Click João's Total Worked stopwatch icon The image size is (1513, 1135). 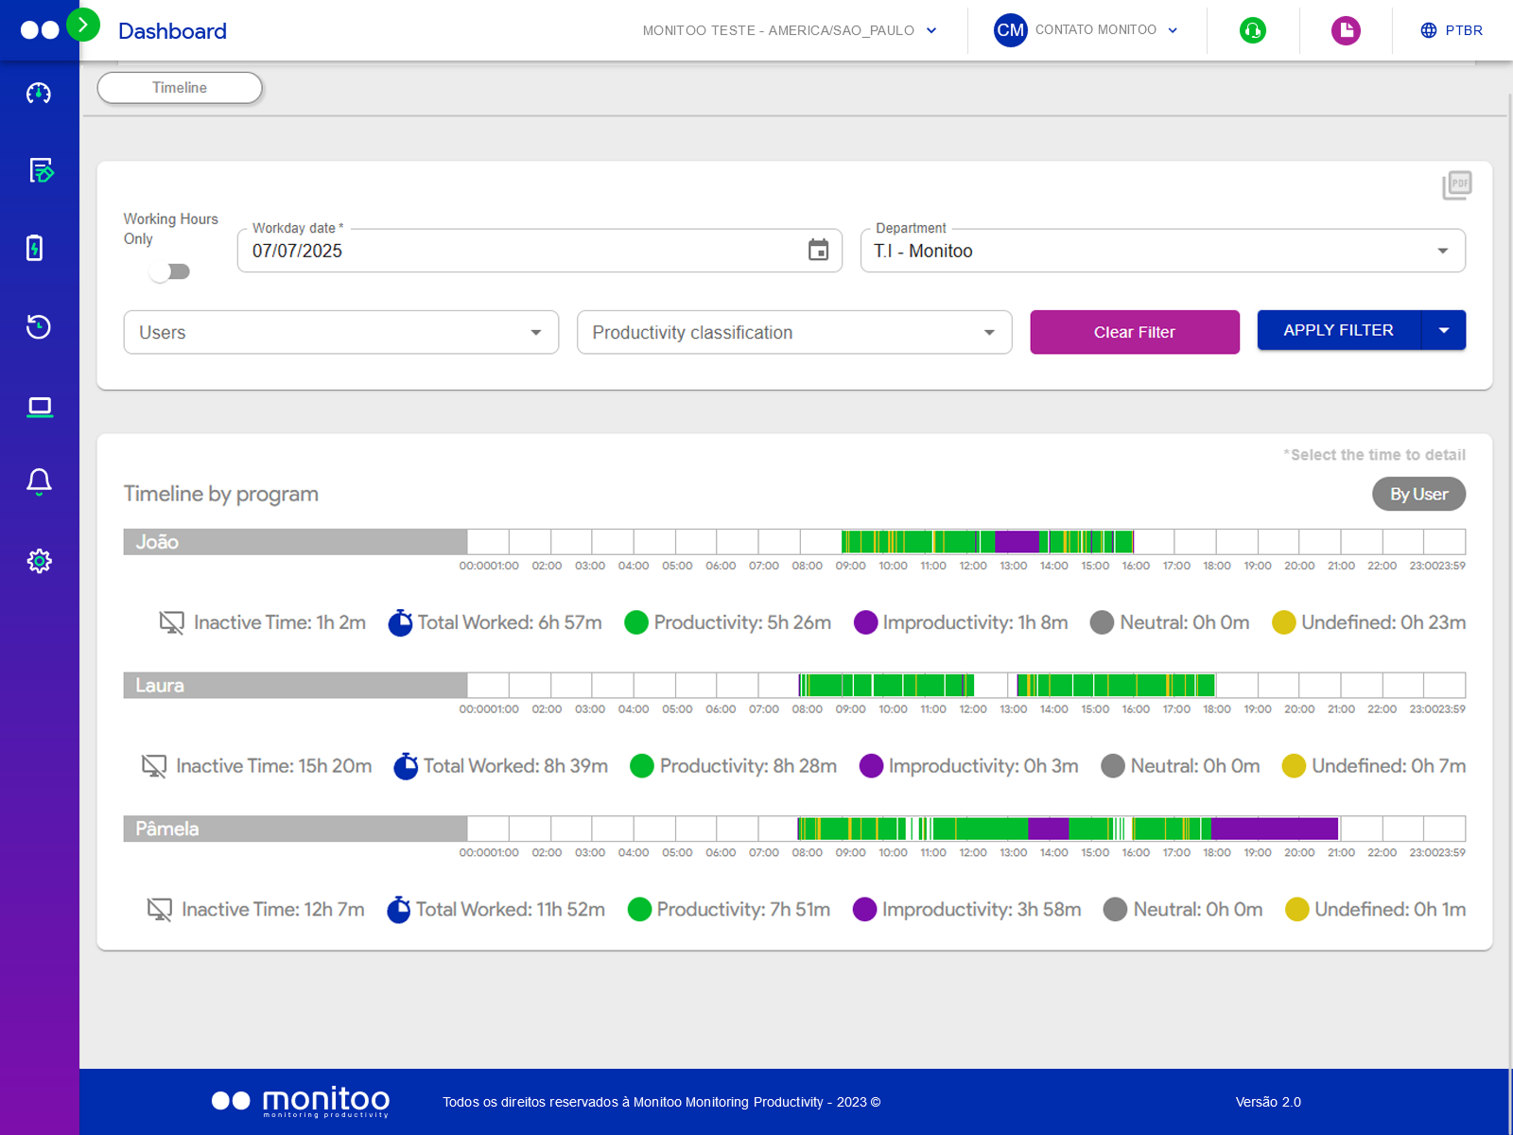(401, 622)
